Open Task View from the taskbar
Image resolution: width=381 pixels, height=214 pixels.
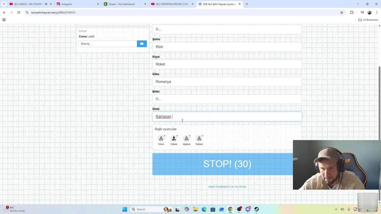coord(177,209)
